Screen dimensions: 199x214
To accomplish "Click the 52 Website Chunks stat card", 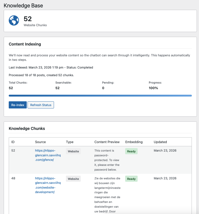I will click(99, 21).
